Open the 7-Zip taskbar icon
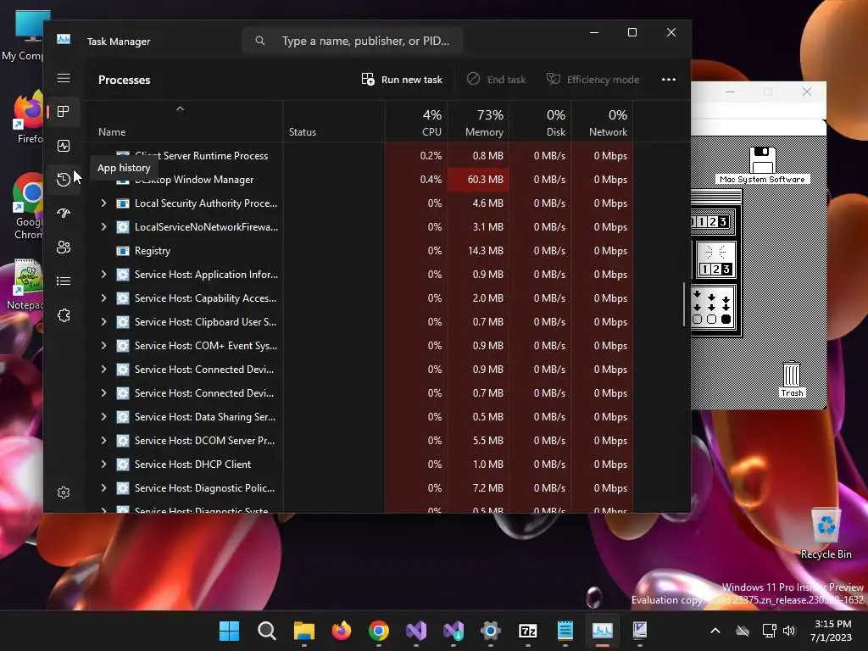The width and height of the screenshot is (868, 651). 527,631
